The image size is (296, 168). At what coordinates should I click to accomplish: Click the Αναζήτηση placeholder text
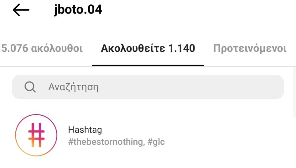73,87
